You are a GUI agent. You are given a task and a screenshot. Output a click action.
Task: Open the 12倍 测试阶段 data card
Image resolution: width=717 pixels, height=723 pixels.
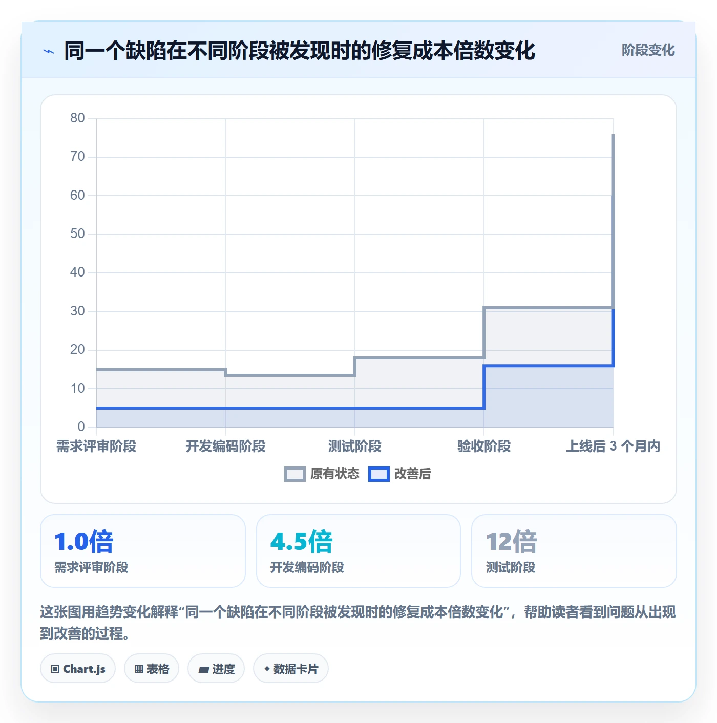pos(574,551)
